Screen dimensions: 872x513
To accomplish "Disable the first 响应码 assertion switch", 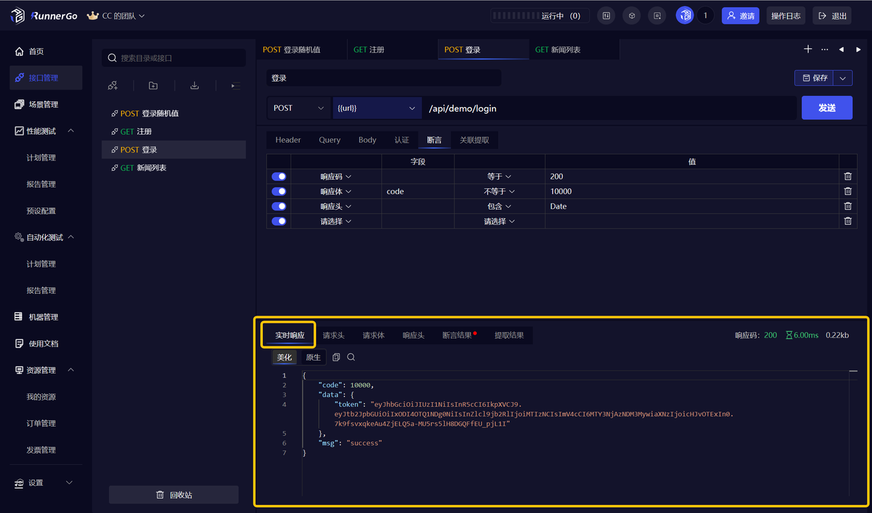I will [x=279, y=176].
